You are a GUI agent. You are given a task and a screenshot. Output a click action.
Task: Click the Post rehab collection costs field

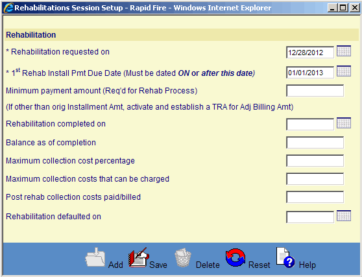pos(315,197)
